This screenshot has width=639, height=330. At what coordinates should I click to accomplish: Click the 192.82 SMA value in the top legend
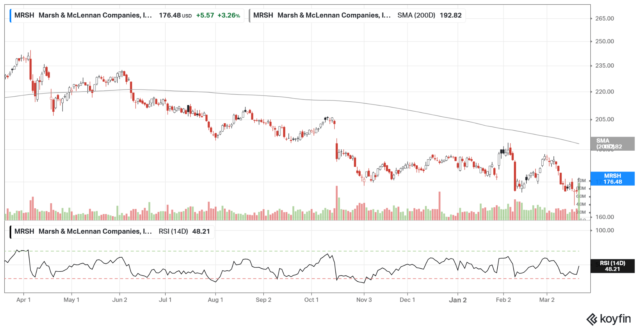coord(451,15)
